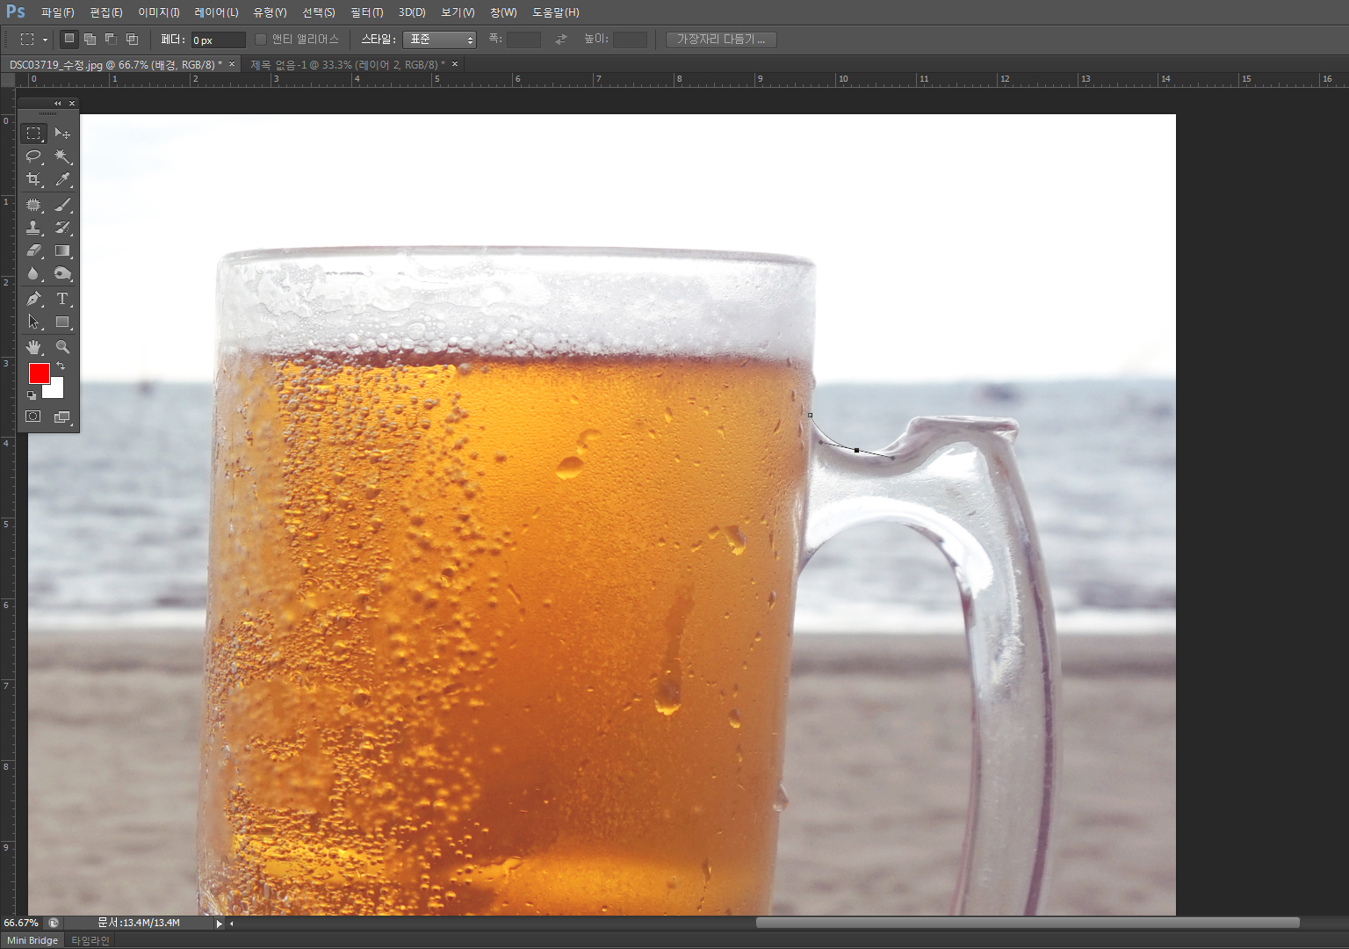Click the 가장자리 다듬기 button
The height and width of the screenshot is (949, 1349).
(x=721, y=40)
